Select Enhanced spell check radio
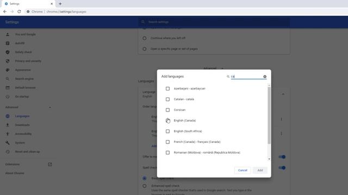 click(x=145, y=186)
